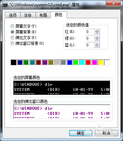Click the 选定的弹出窗口颜色 white preview box

62,112
